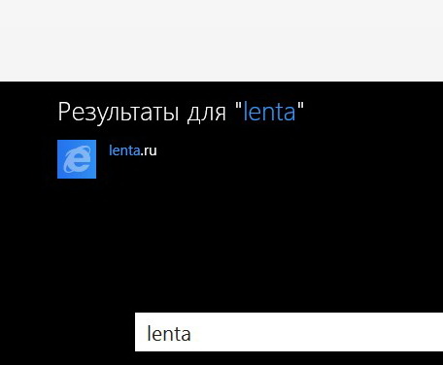Click the closing quote after lenta in the heading

coord(300,105)
